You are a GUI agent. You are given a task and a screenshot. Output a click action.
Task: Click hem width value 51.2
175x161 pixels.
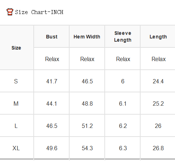[87, 126]
